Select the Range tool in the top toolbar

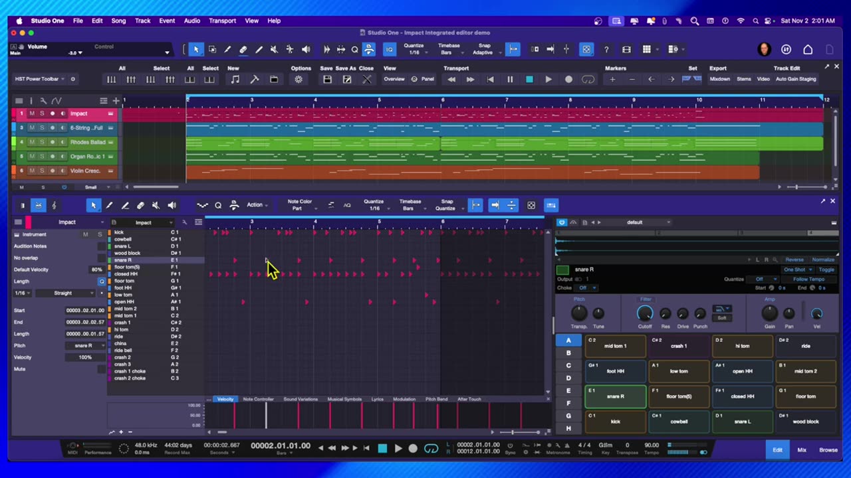[212, 49]
